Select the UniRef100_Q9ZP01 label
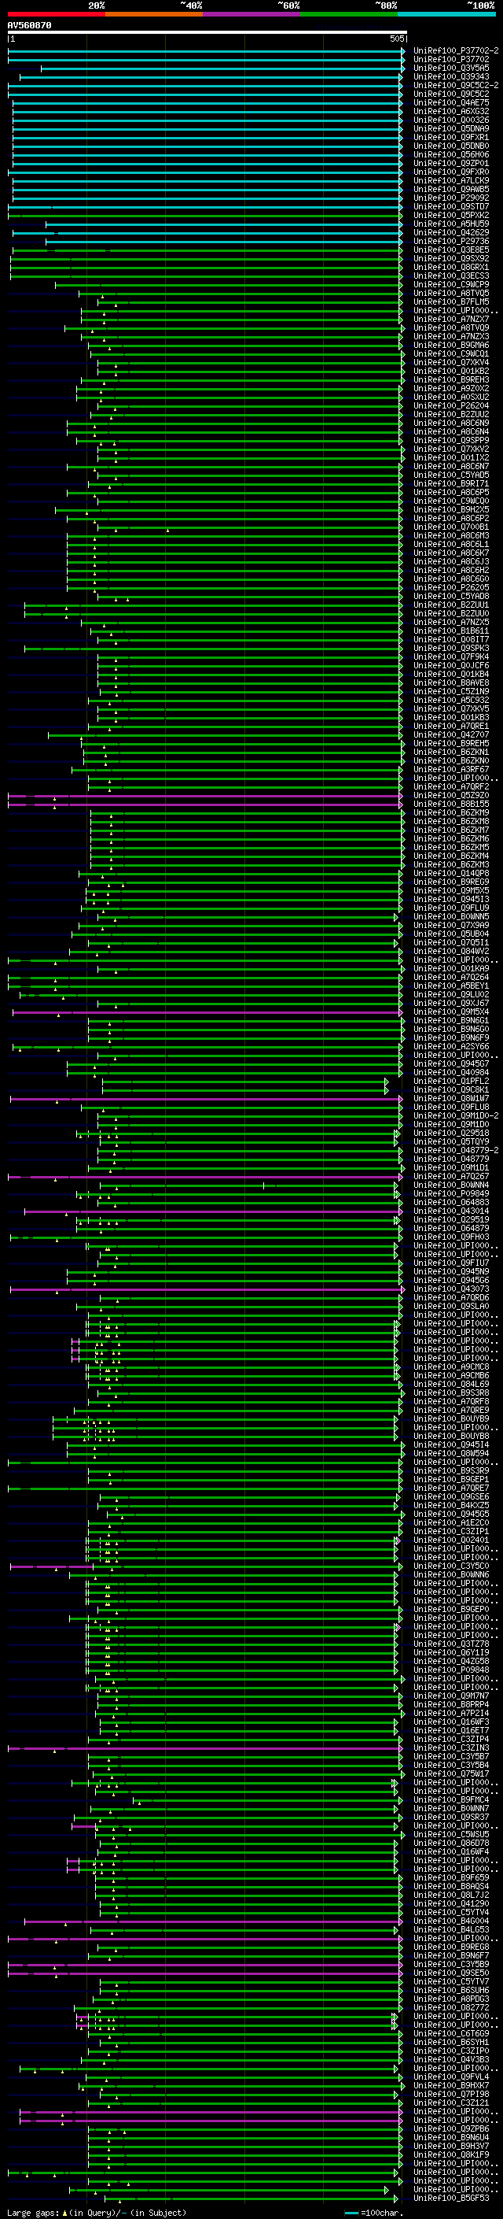 point(451,163)
